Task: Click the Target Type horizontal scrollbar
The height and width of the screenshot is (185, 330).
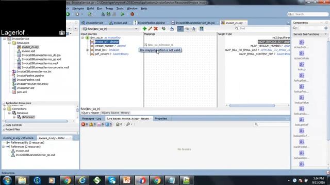Action: click(x=252, y=105)
